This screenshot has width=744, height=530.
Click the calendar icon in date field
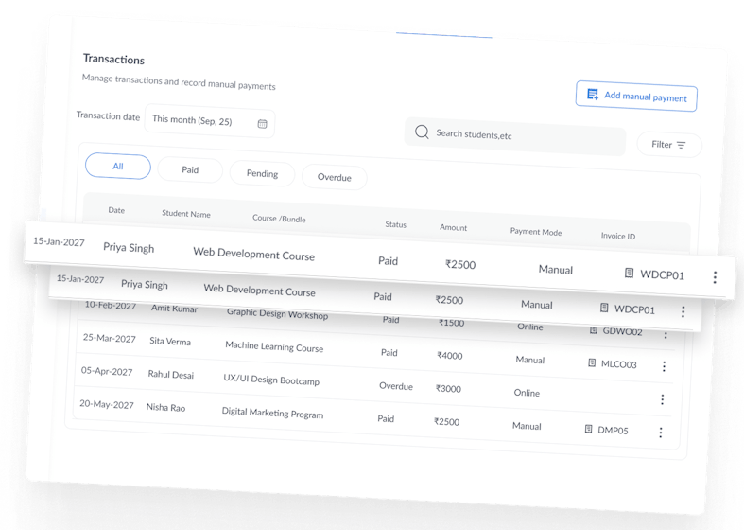263,124
